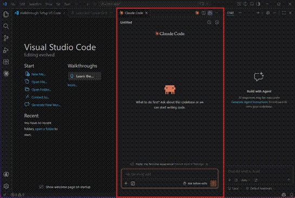295x198 pixels.
Task: Open notifications bell in status bar
Action: (292, 195)
